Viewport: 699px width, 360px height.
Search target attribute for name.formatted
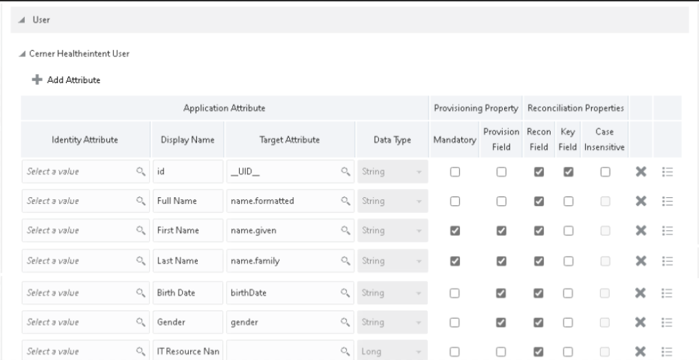[345, 201]
